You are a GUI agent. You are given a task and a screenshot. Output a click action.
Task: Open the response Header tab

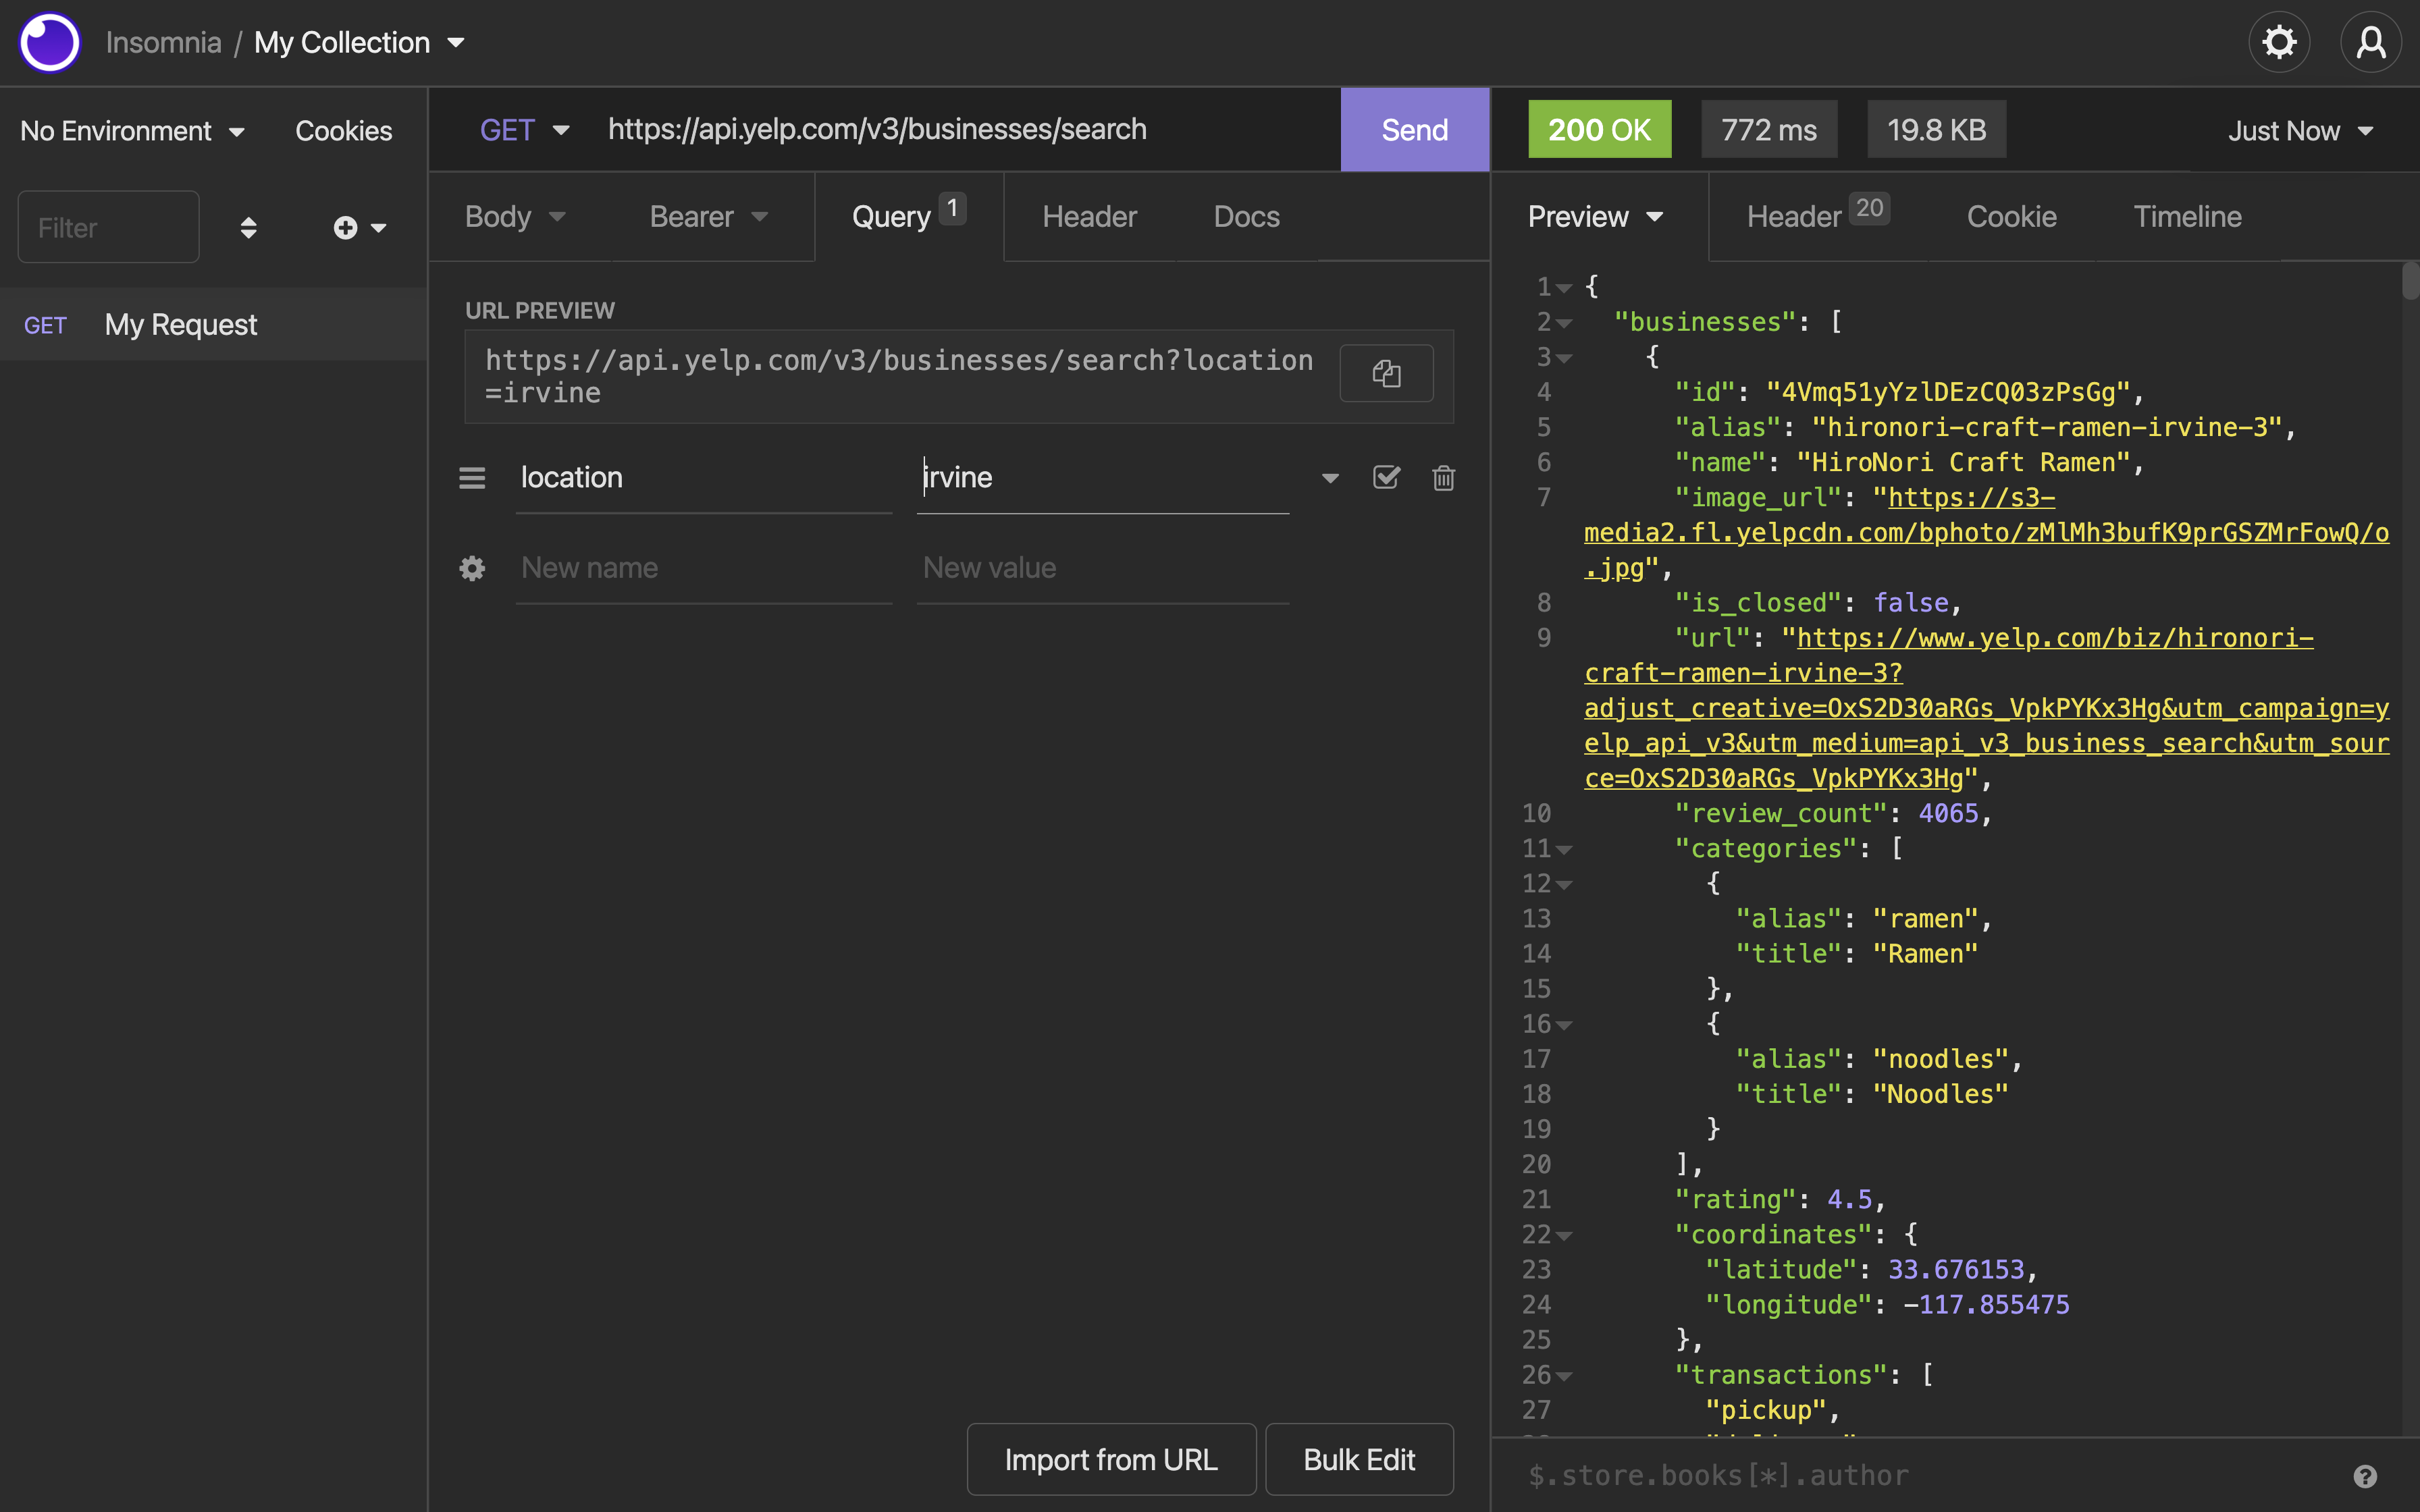pyautogui.click(x=1817, y=217)
